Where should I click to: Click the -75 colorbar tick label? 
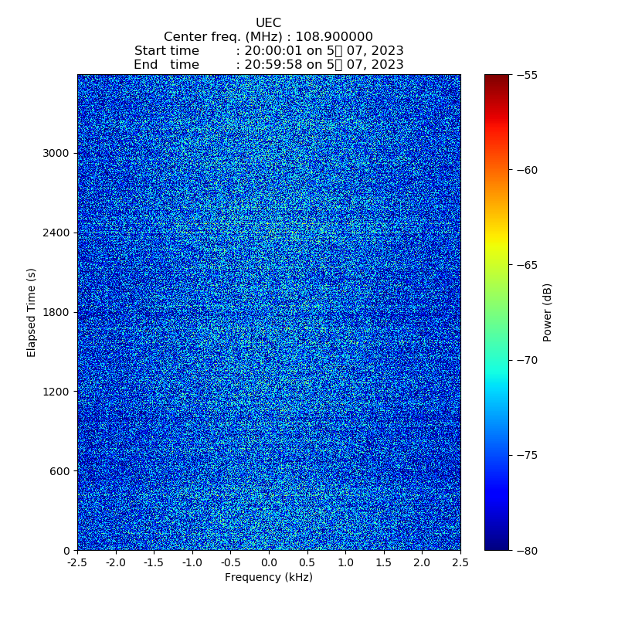(527, 455)
